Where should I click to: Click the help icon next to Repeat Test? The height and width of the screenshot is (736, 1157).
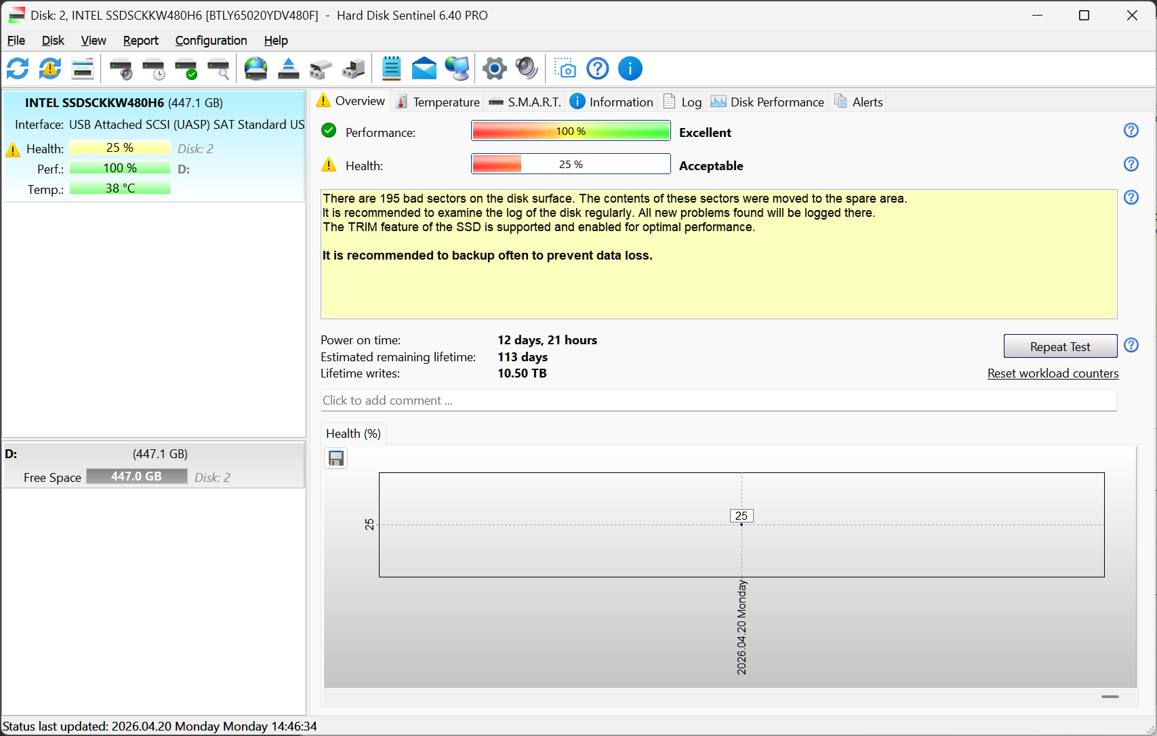coord(1131,345)
